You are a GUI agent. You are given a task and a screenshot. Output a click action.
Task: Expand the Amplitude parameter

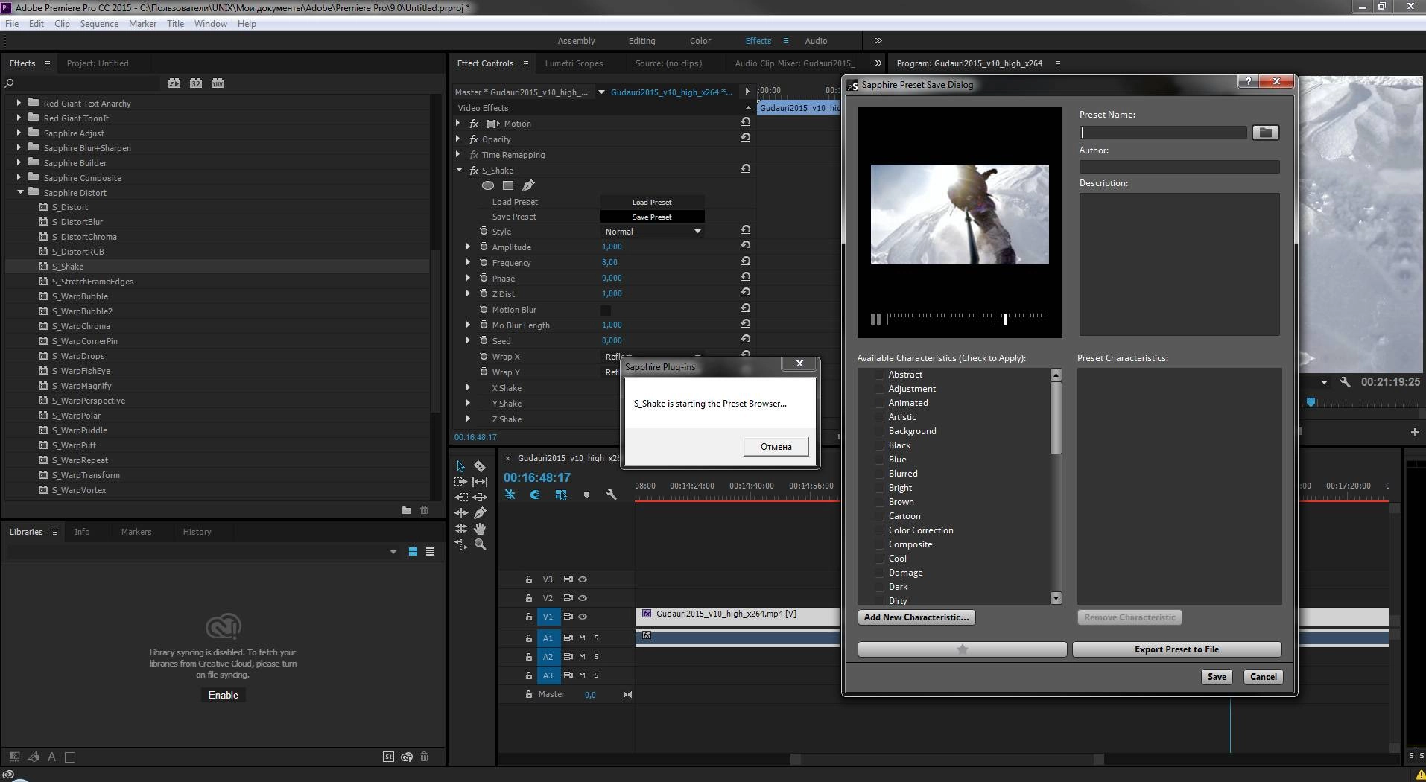468,247
